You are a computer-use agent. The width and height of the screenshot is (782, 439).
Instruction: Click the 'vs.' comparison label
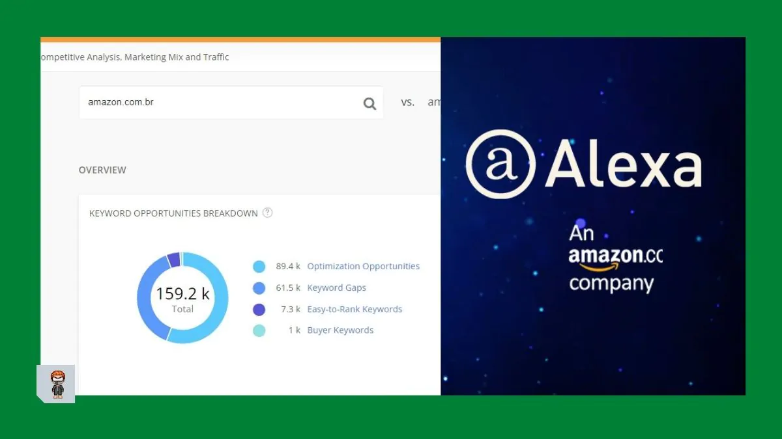pos(408,102)
